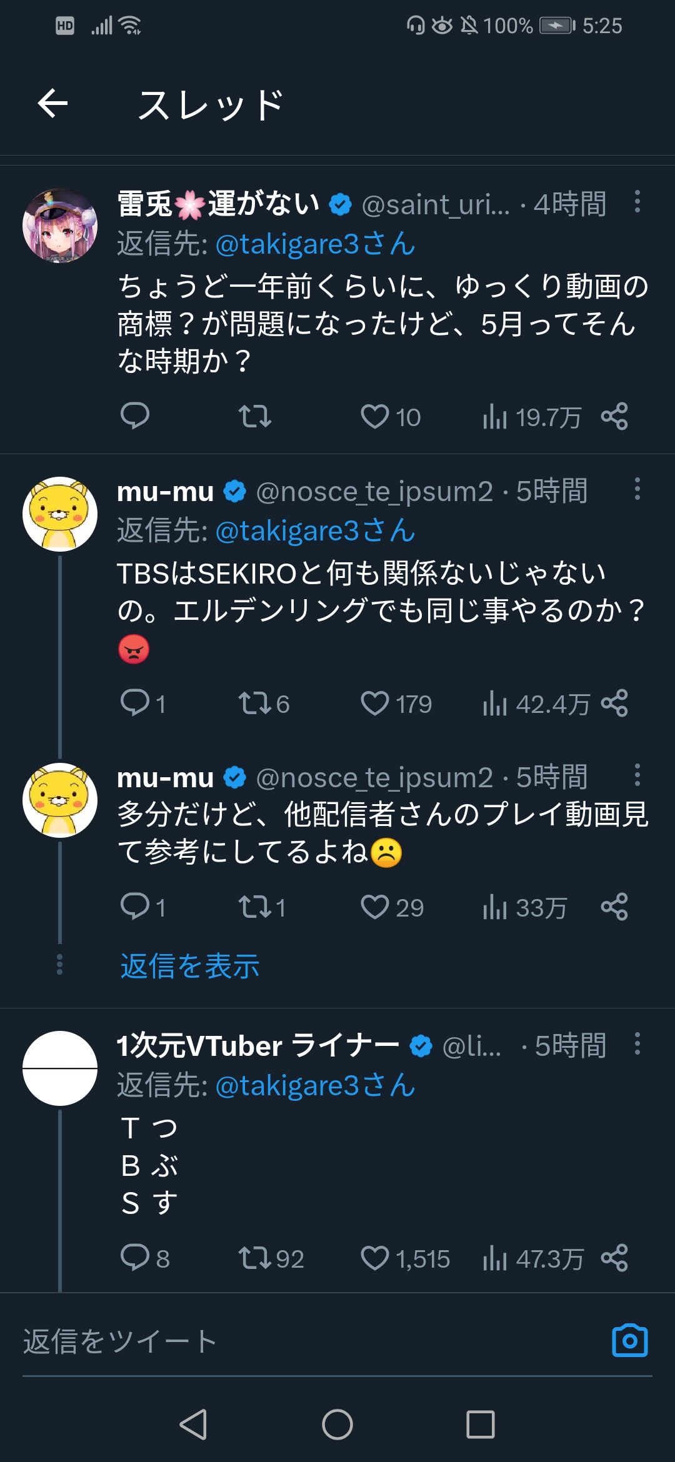This screenshot has width=675, height=1462.
Task: Open more options on ライナー's tweet
Action: click(637, 1043)
